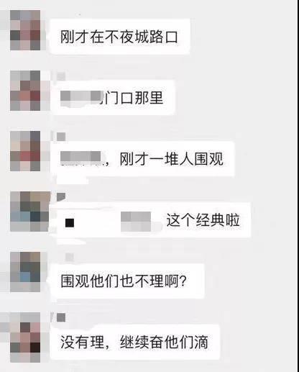Tap blurred sender name above "门口那里" message

tap(61, 76)
